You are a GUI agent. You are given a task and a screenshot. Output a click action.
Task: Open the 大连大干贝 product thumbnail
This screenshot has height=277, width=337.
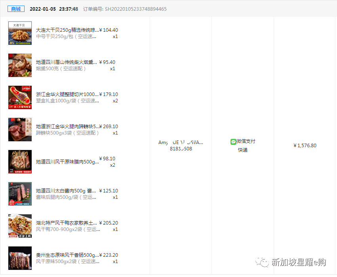pyautogui.click(x=20, y=33)
